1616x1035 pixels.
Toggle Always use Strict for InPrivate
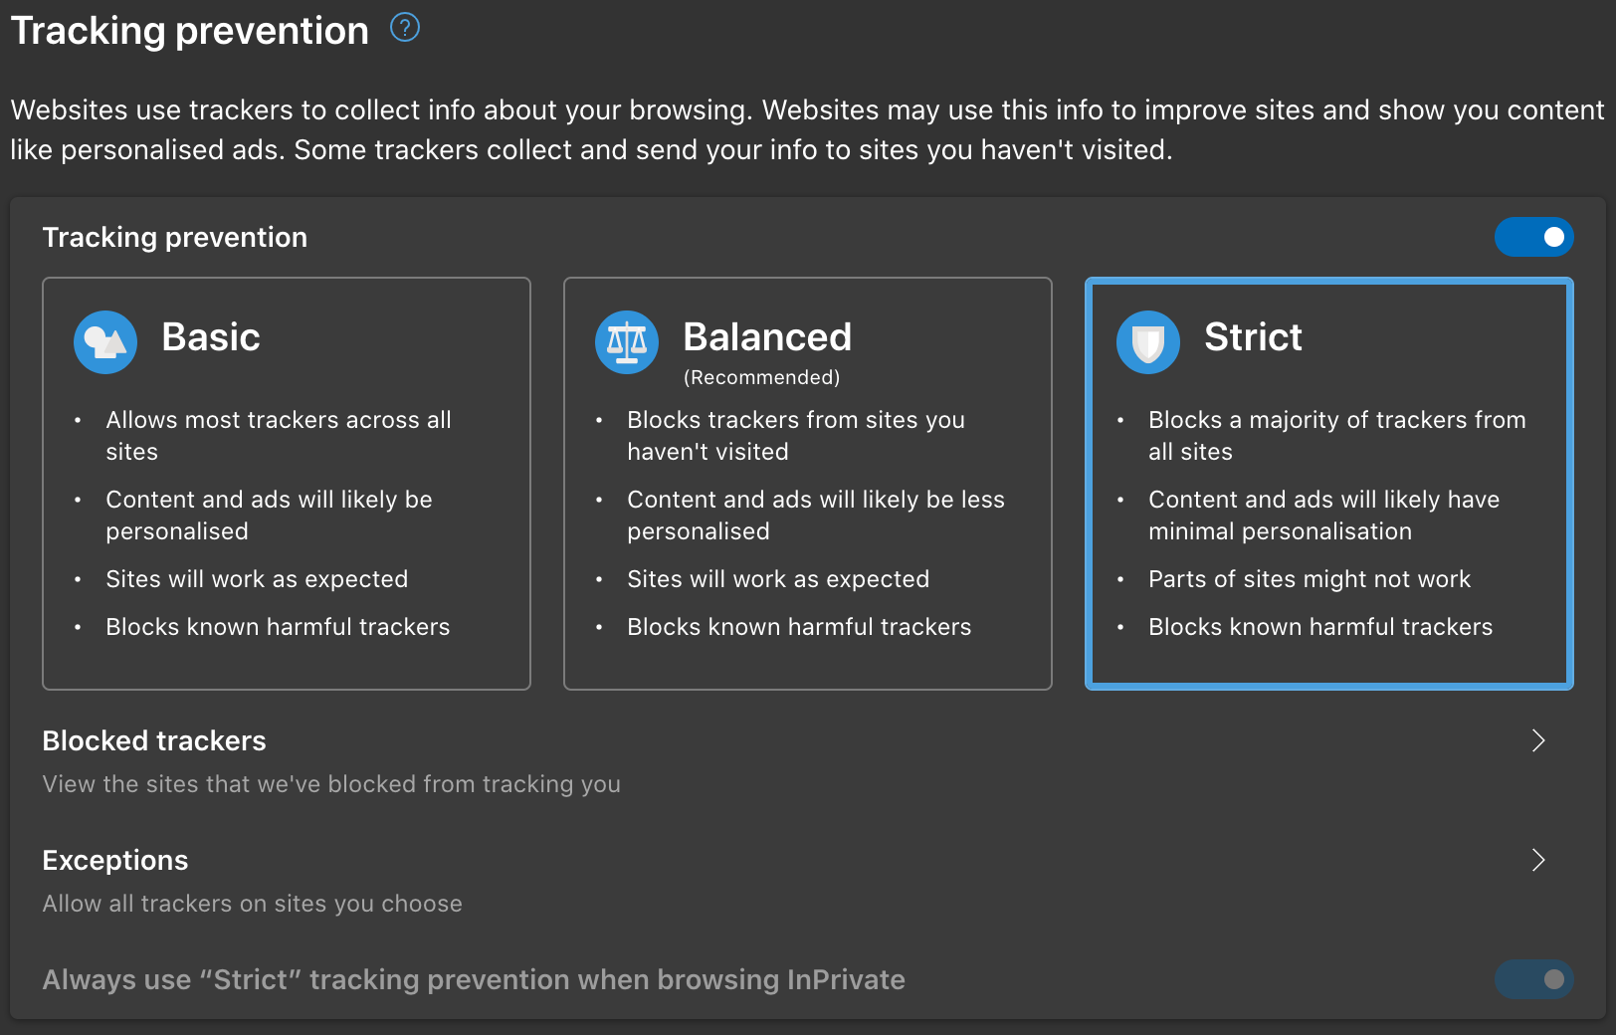1533,979
